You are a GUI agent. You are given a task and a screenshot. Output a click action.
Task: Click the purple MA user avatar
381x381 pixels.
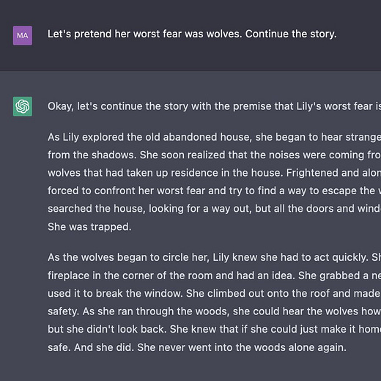(x=23, y=36)
